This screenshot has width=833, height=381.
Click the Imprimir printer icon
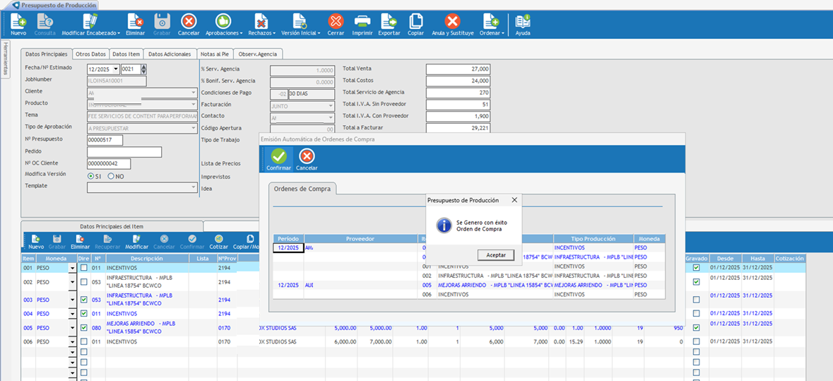(362, 22)
